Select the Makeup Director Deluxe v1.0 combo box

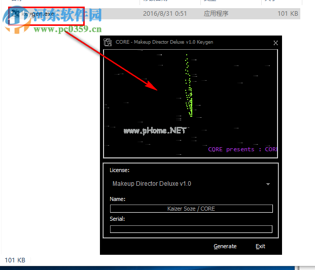coord(188,184)
